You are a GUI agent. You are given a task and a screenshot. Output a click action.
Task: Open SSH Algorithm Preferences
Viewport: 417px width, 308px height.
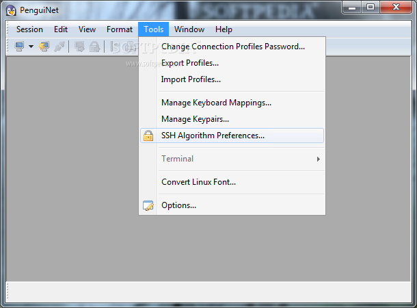pyautogui.click(x=232, y=136)
